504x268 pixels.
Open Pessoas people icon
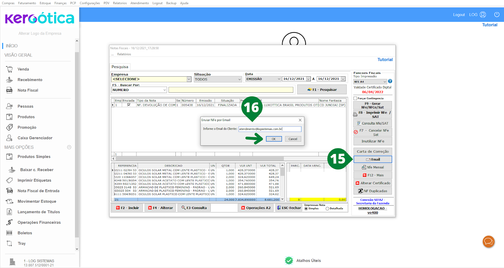click(x=9, y=106)
